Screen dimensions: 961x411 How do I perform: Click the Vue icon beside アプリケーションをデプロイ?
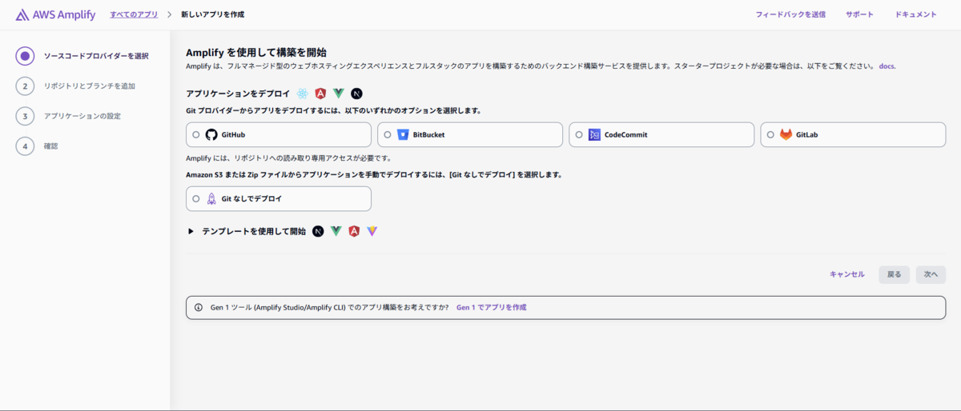click(x=339, y=94)
